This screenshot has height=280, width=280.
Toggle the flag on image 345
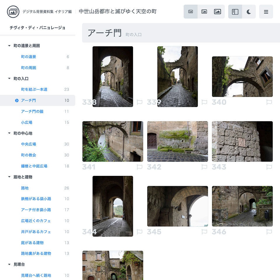pos(204,232)
